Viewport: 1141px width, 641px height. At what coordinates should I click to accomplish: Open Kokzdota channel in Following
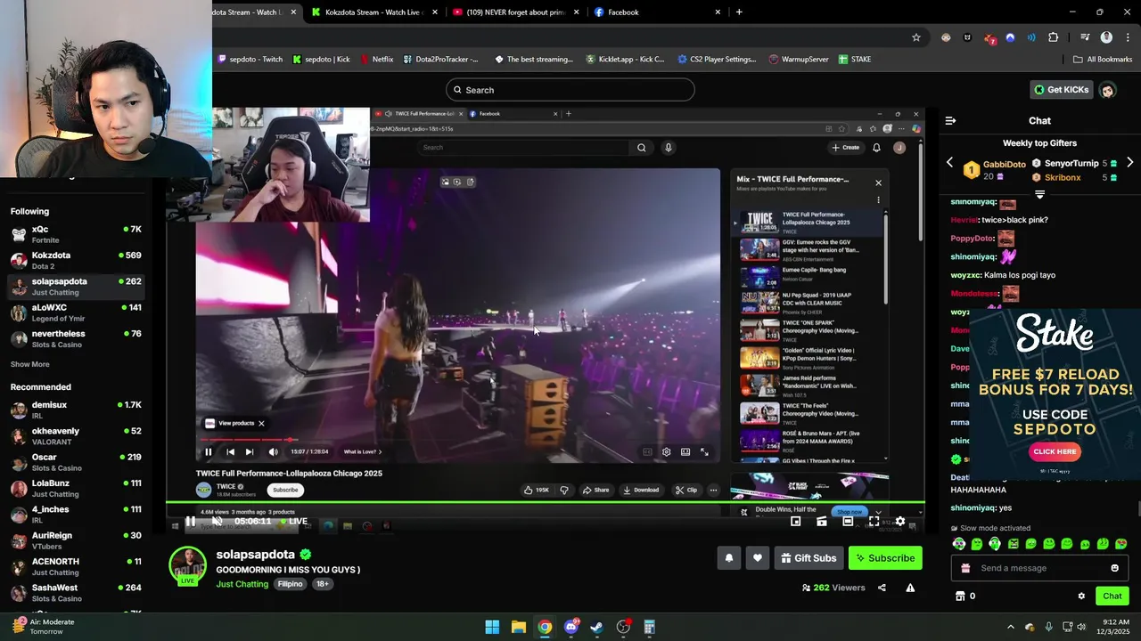76,260
